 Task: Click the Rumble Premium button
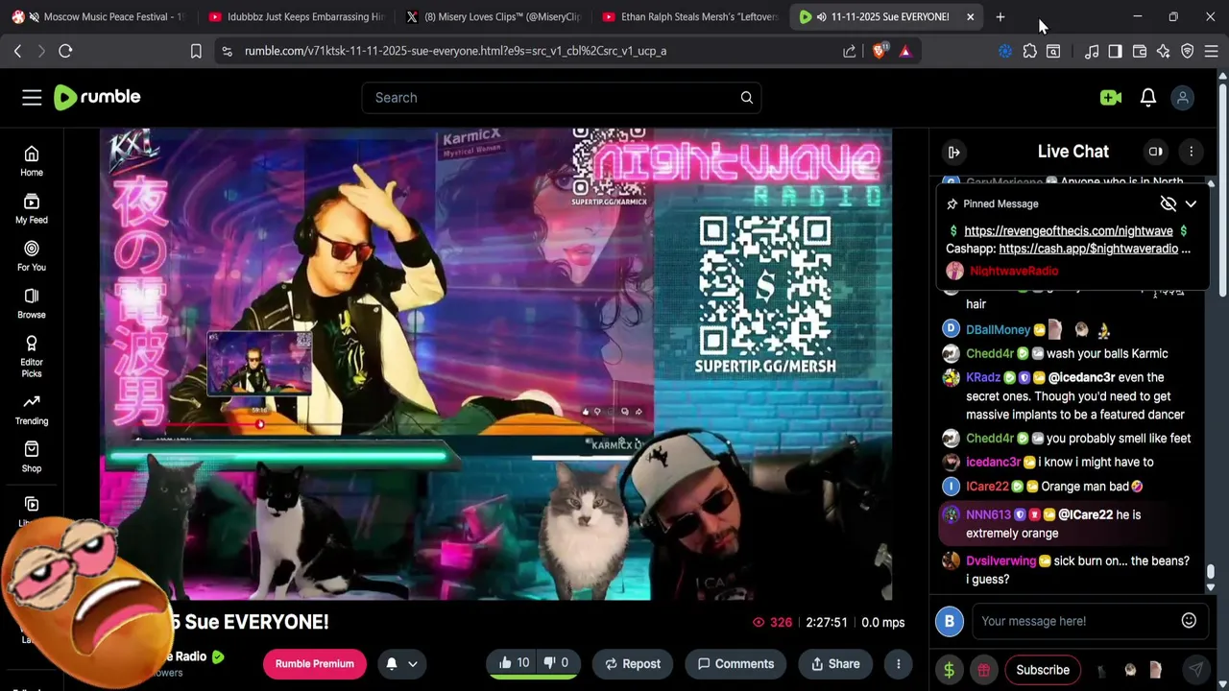[x=315, y=663]
